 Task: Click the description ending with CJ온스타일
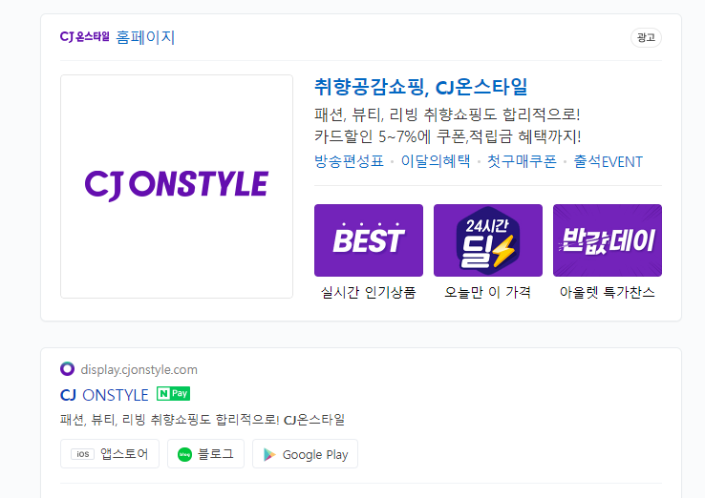click(203, 420)
